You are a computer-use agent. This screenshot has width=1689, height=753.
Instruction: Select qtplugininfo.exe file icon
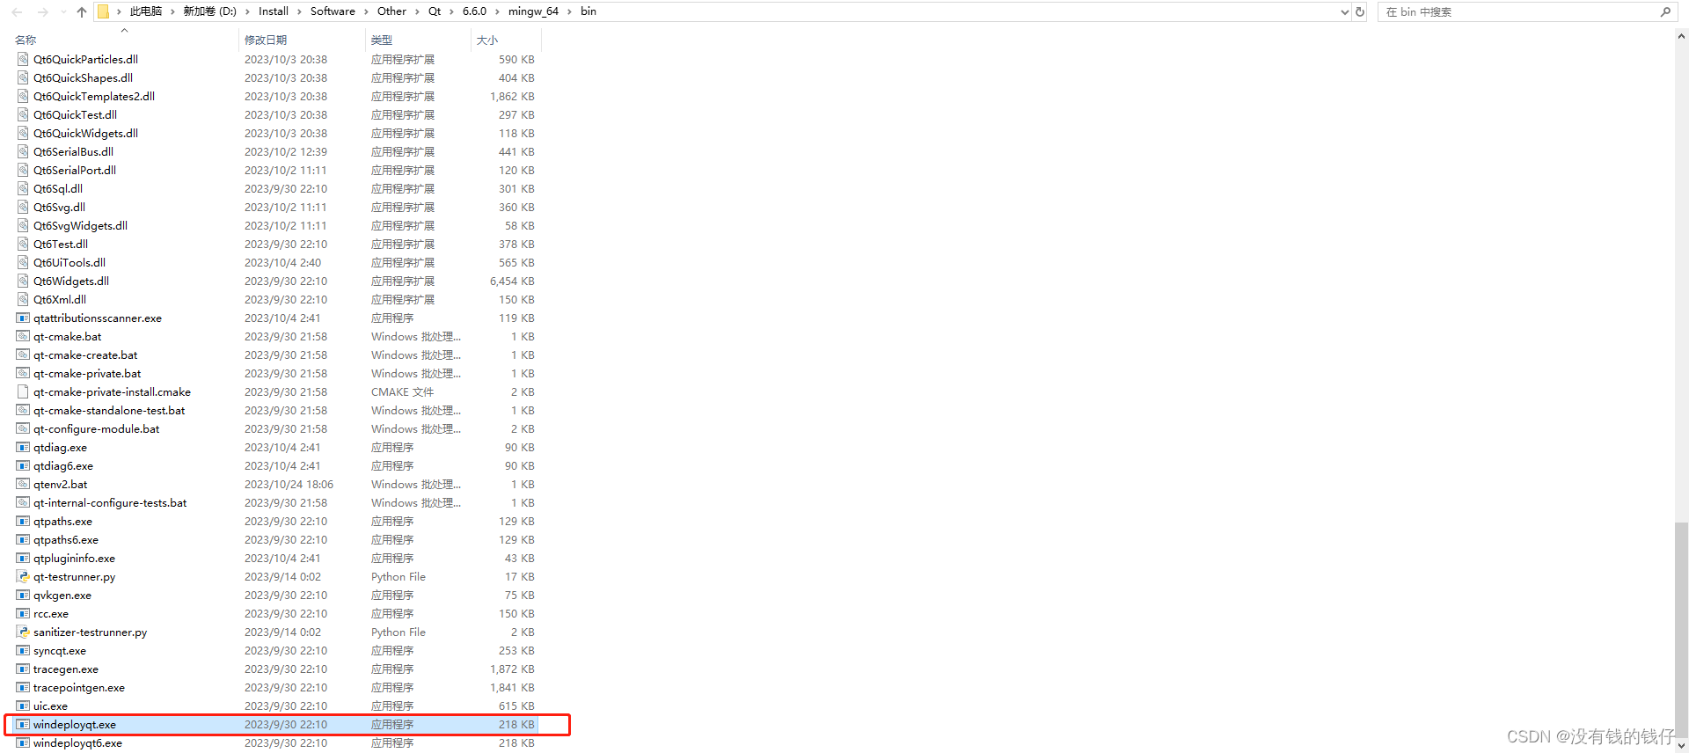(x=23, y=558)
